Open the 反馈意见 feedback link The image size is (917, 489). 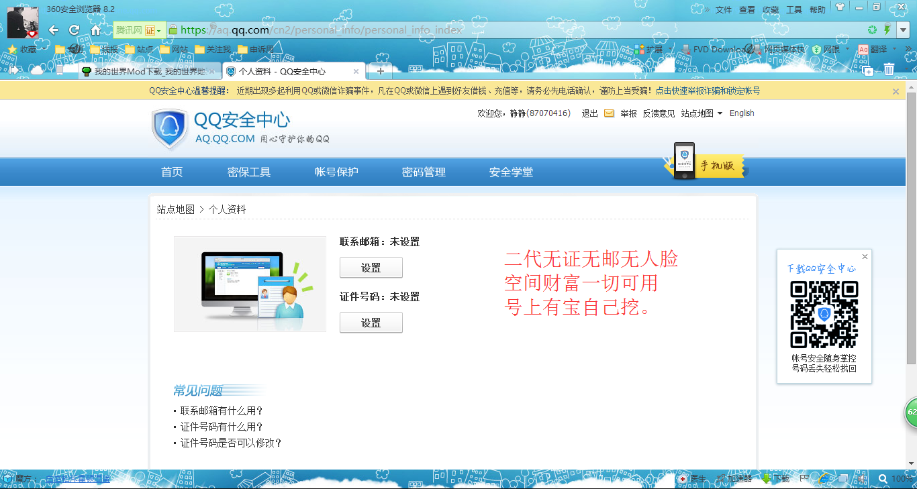pos(659,113)
